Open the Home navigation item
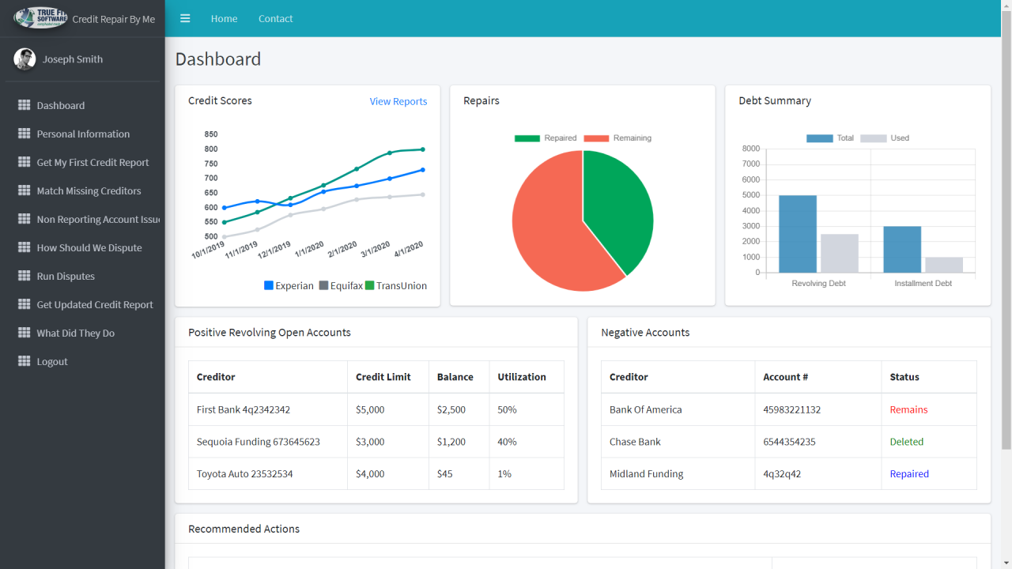The image size is (1012, 569). pos(224,18)
